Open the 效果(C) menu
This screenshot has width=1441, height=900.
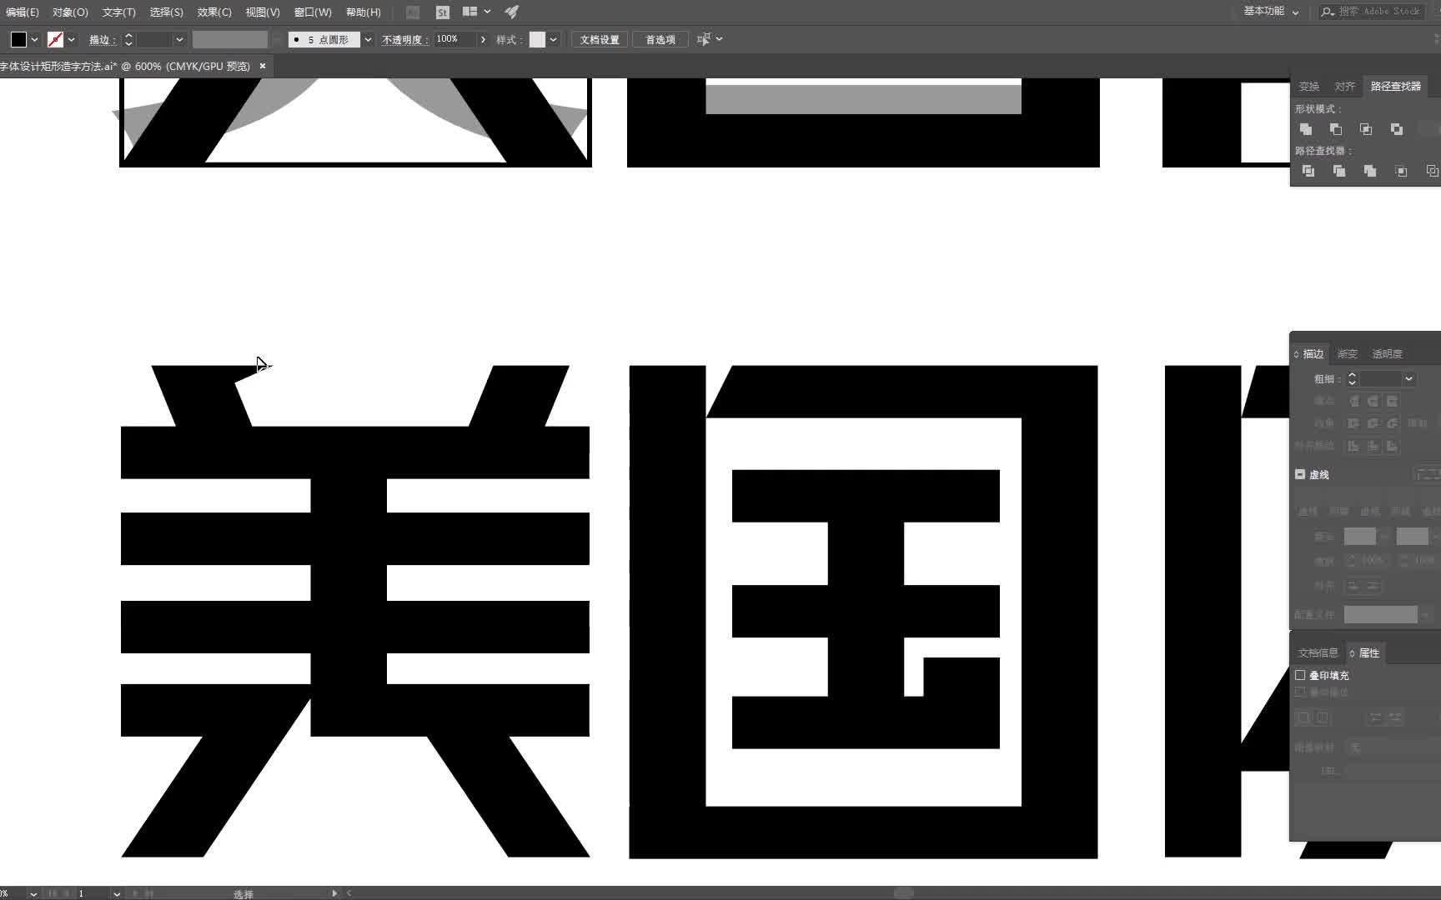[214, 12]
